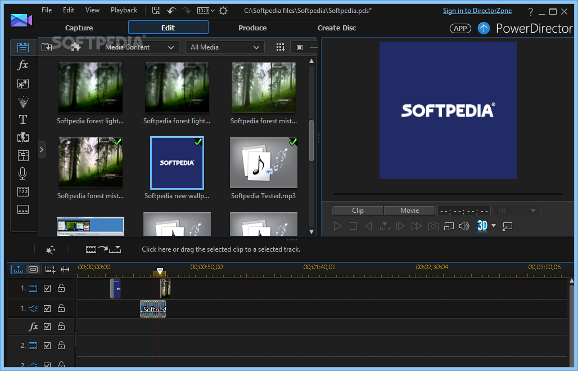The width and height of the screenshot is (578, 371).
Task: Redo the last action
Action: point(187,11)
